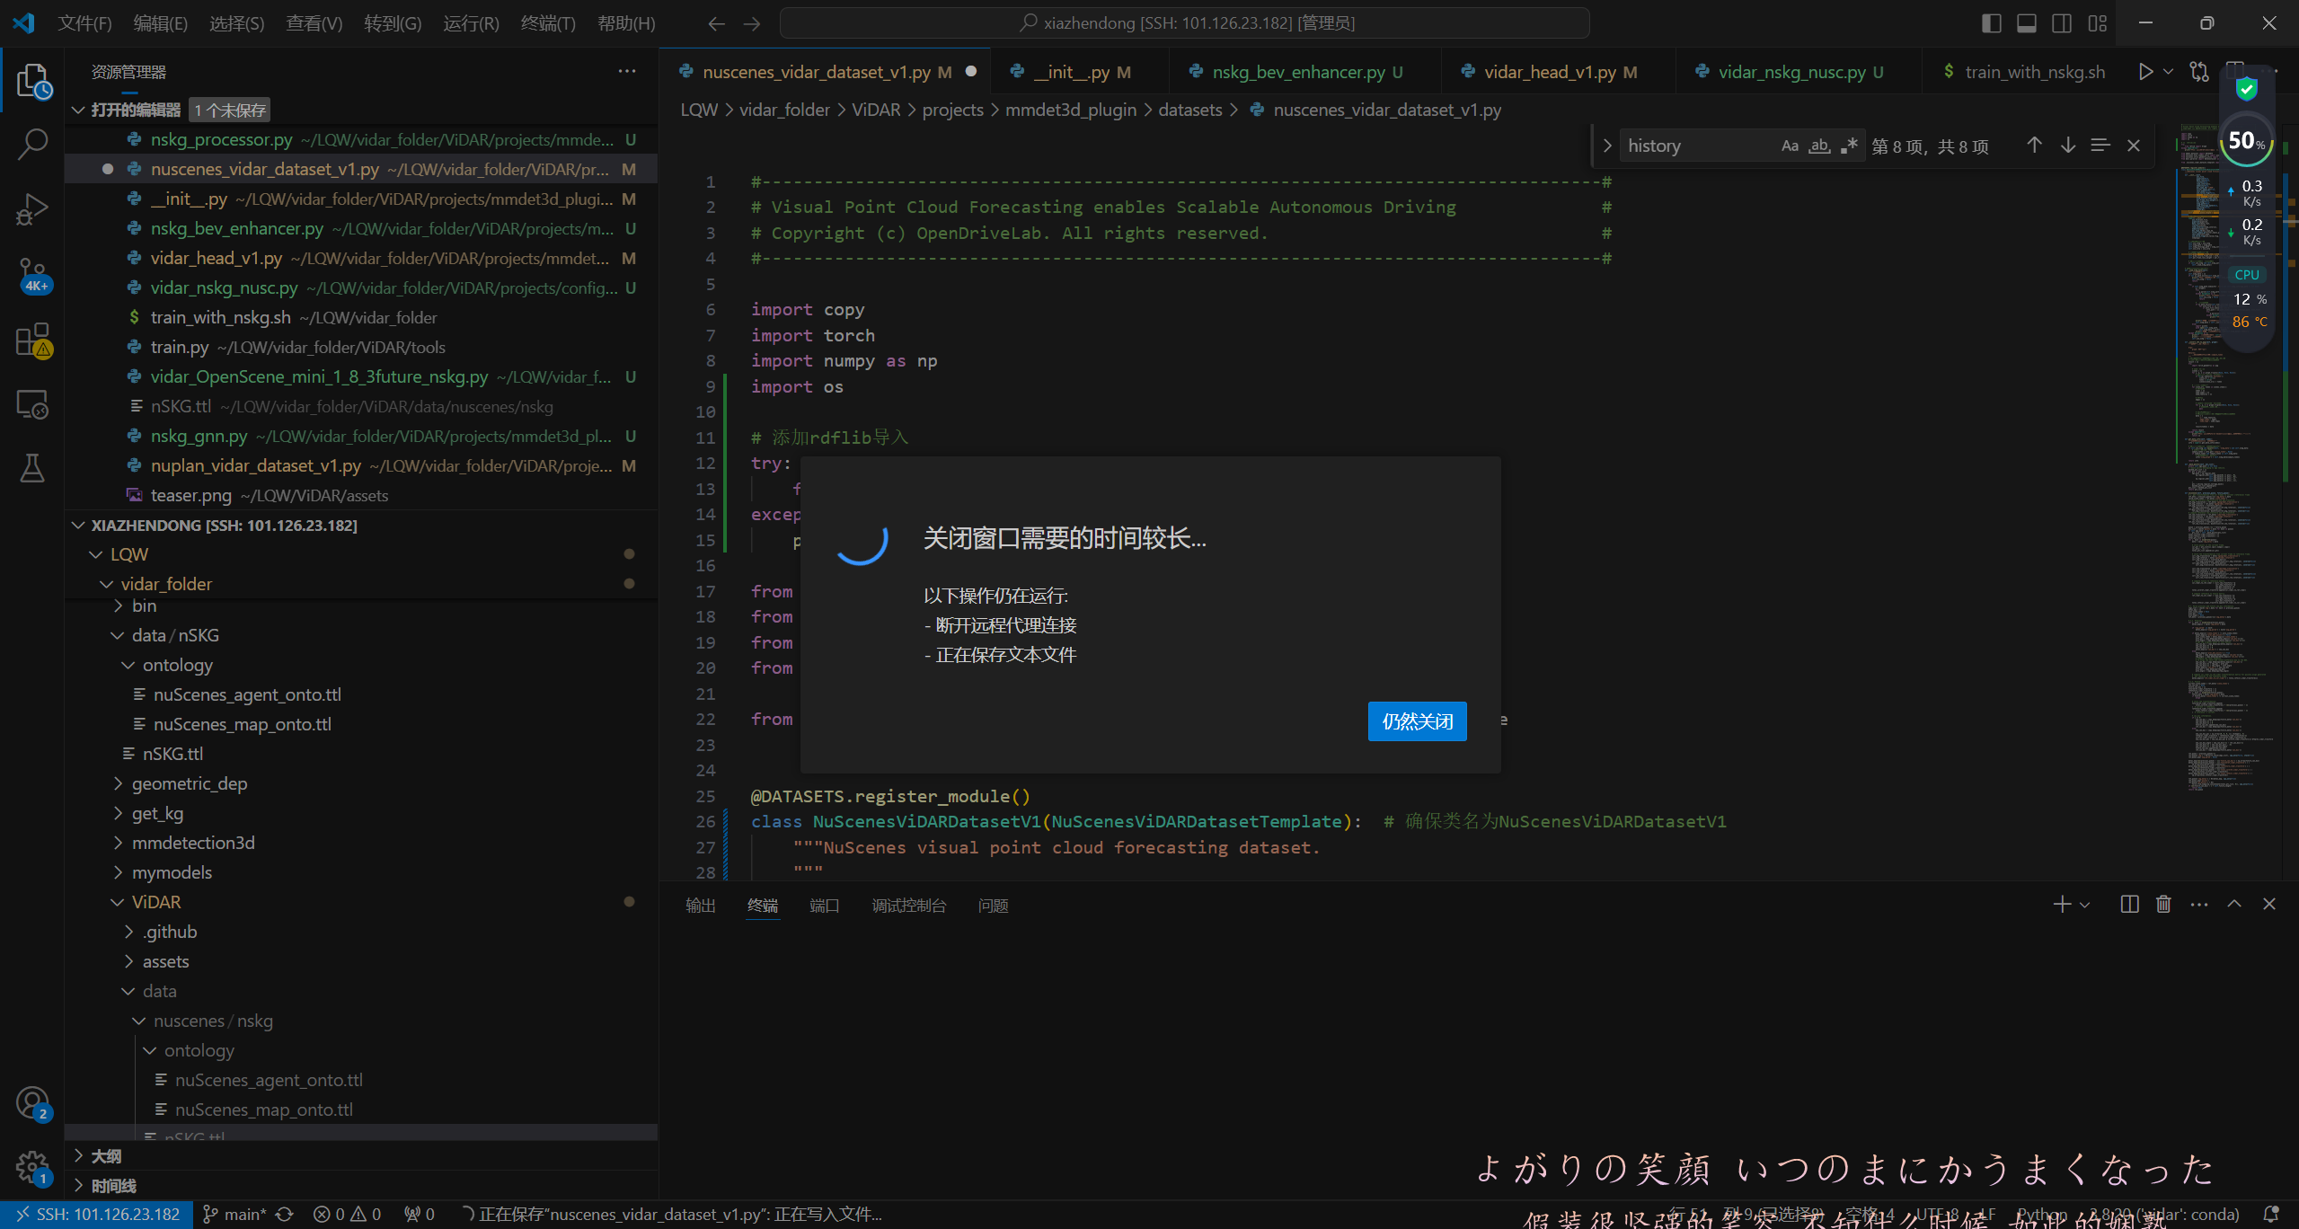The height and width of the screenshot is (1229, 2299).
Task: Kill terminal with trash icon
Action: click(x=2163, y=905)
